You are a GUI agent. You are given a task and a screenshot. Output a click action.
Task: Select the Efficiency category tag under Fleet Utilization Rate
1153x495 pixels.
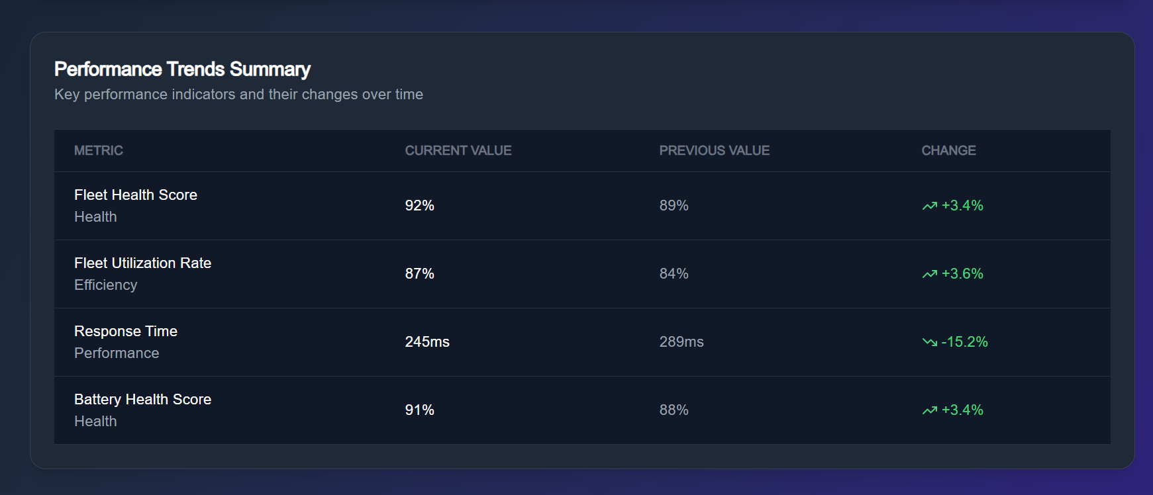pos(105,285)
